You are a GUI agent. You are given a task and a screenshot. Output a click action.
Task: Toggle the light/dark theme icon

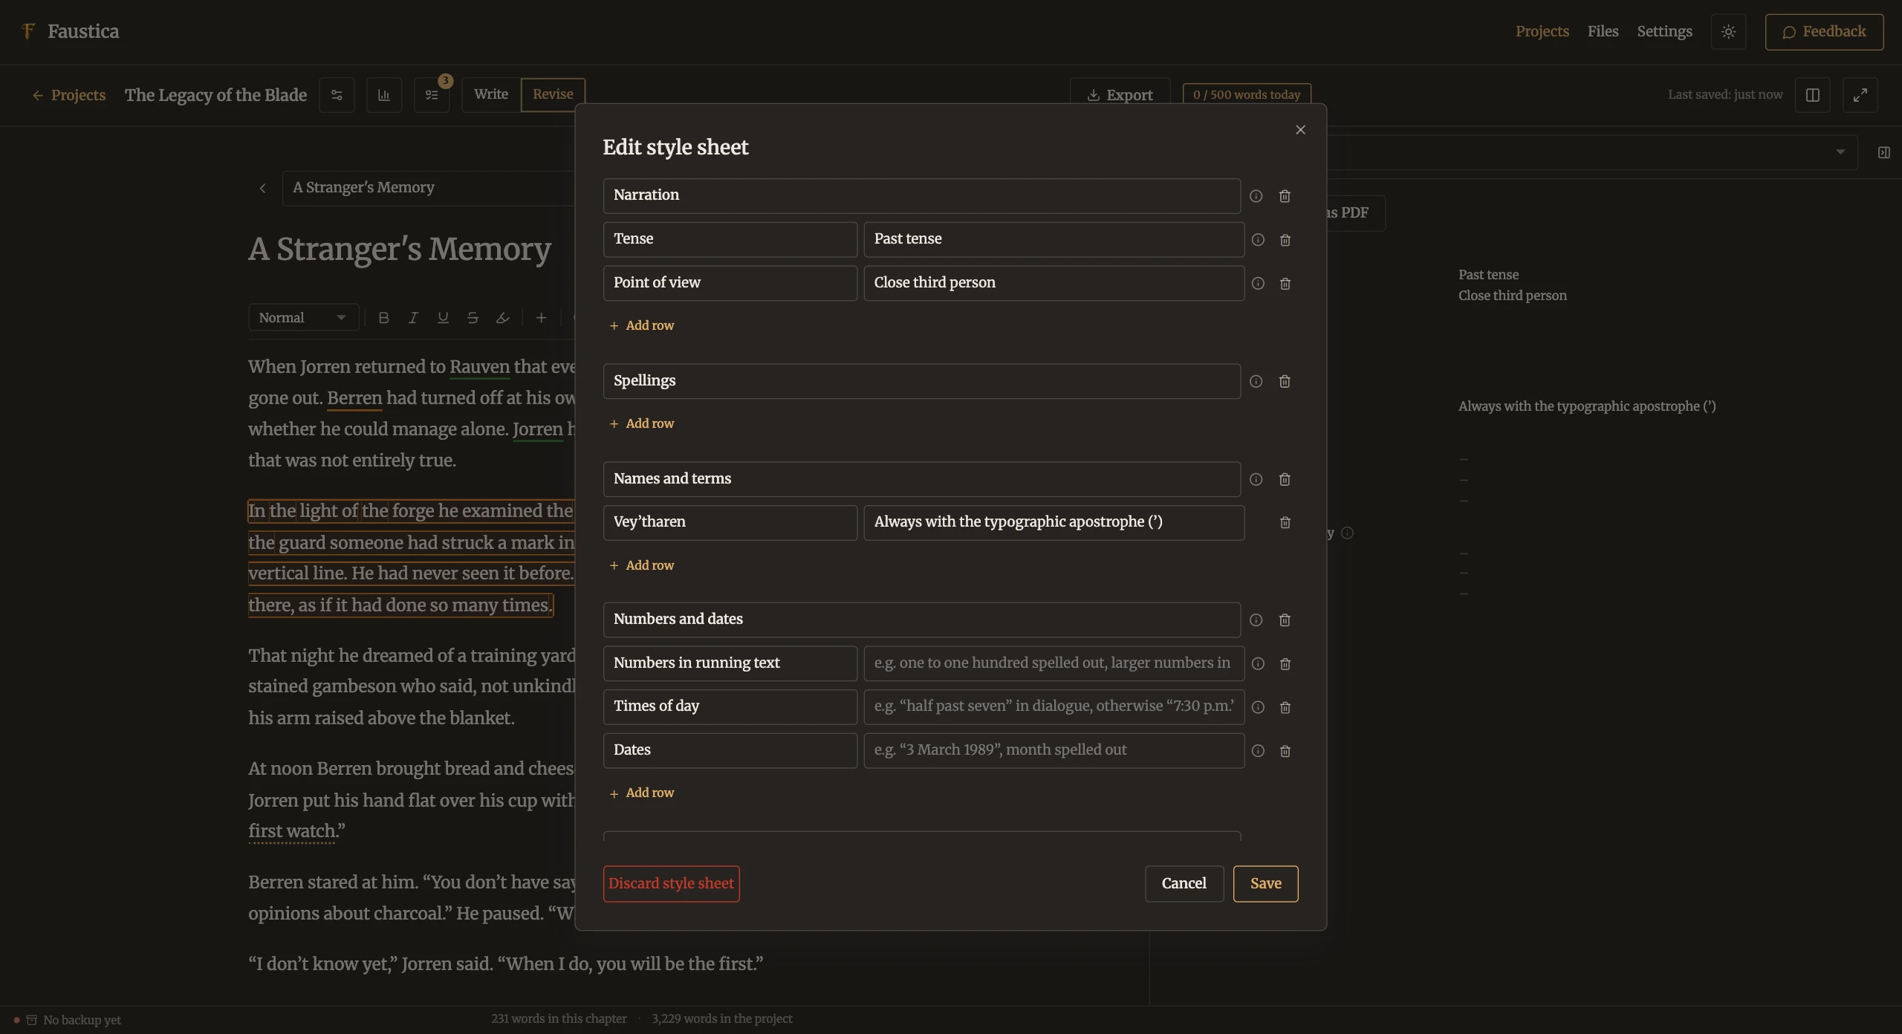(x=1728, y=32)
